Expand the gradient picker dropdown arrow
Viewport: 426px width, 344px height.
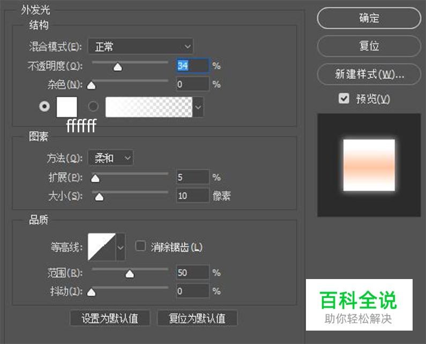pos(198,107)
